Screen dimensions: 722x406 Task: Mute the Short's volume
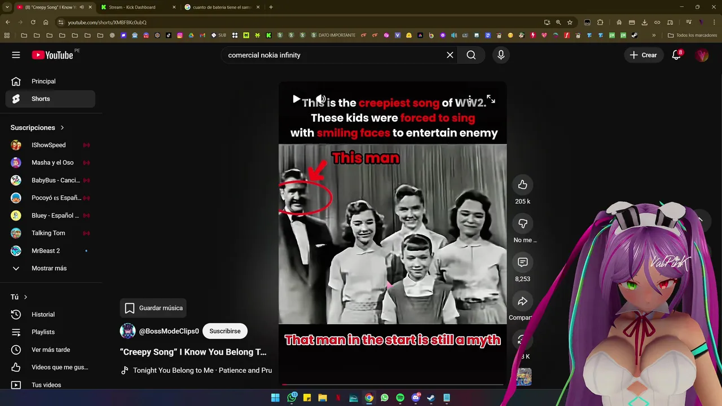pos(320,99)
